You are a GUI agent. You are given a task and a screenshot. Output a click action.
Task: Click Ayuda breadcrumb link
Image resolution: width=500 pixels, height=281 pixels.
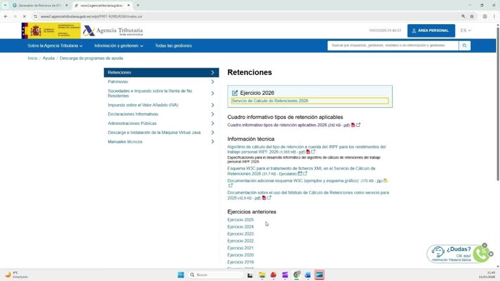pyautogui.click(x=48, y=59)
